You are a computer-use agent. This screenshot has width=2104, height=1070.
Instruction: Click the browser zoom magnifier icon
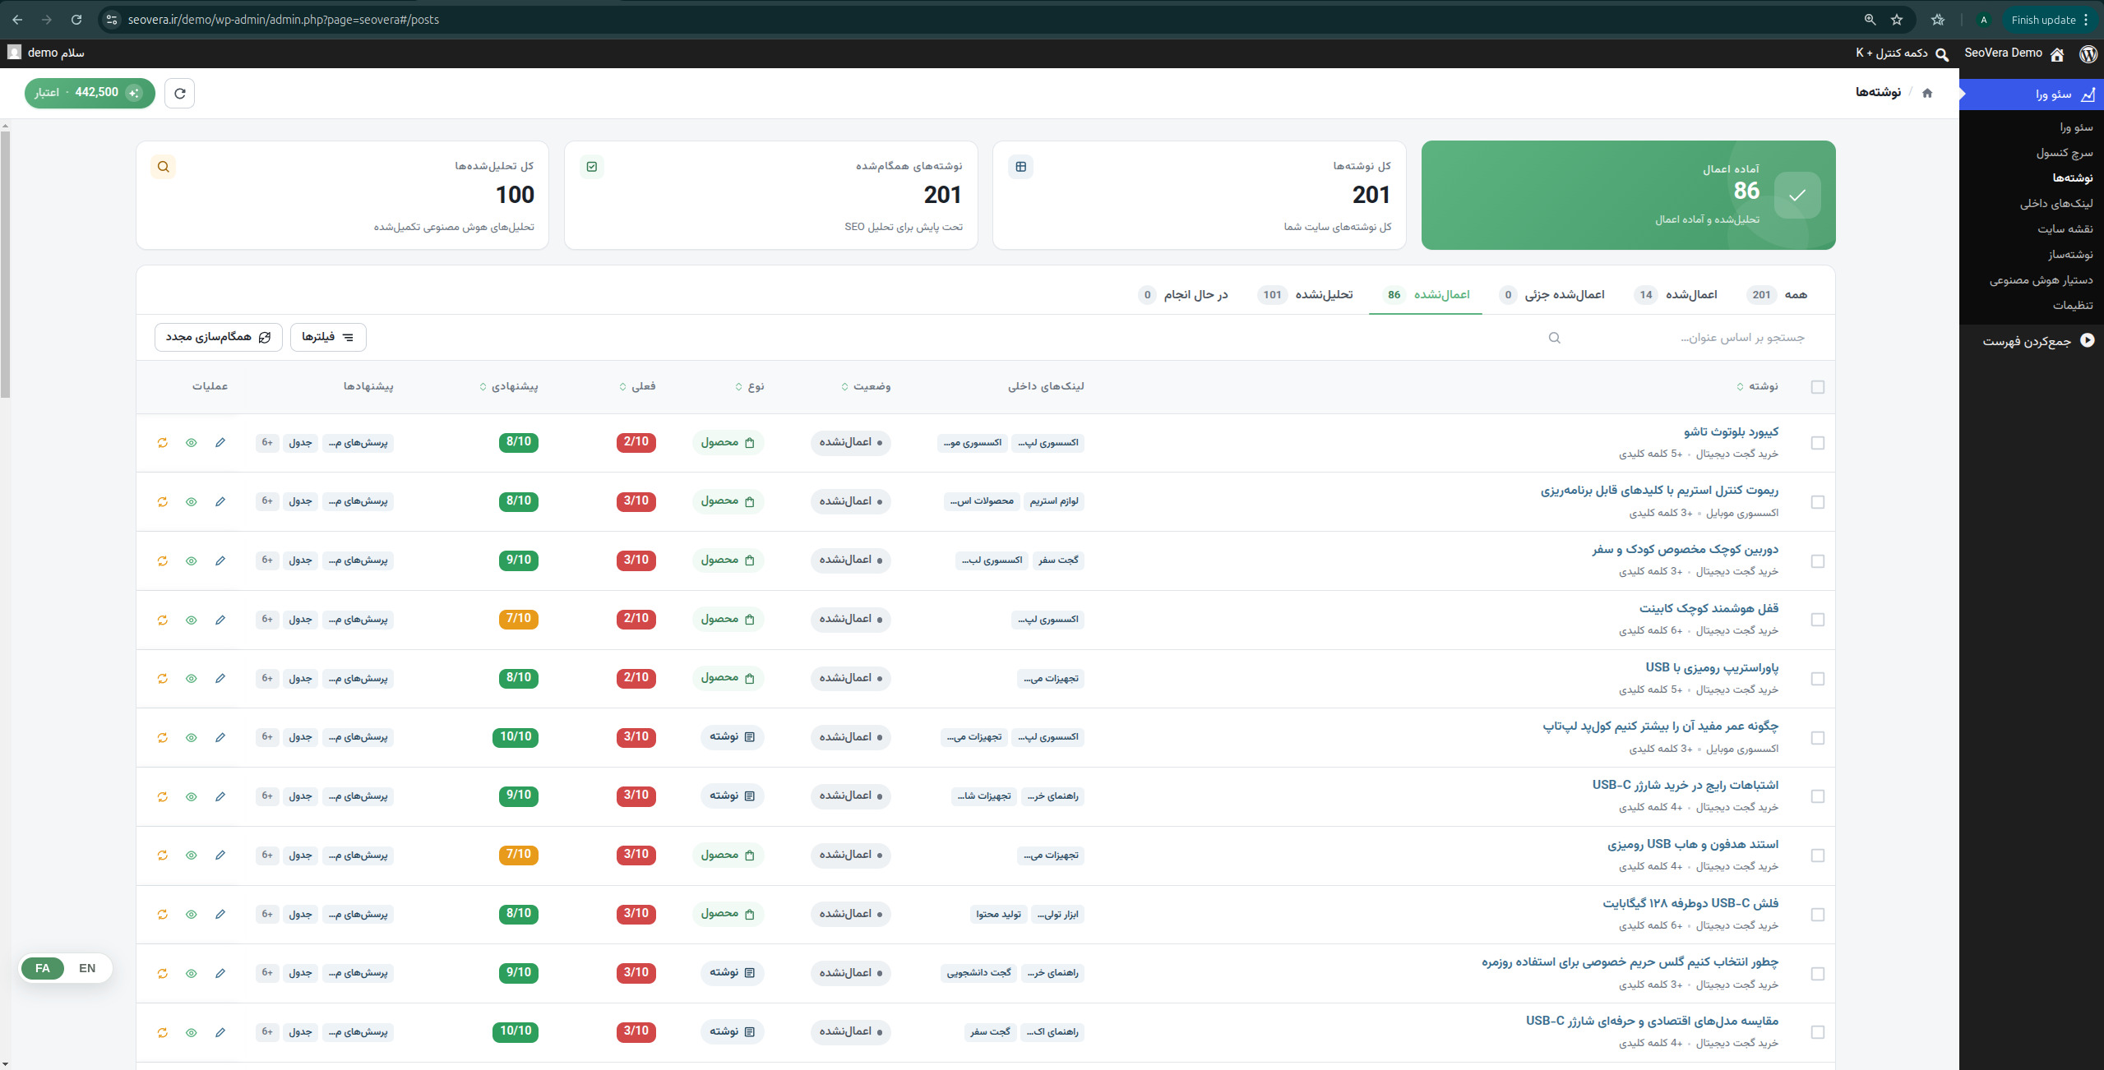point(1870,20)
